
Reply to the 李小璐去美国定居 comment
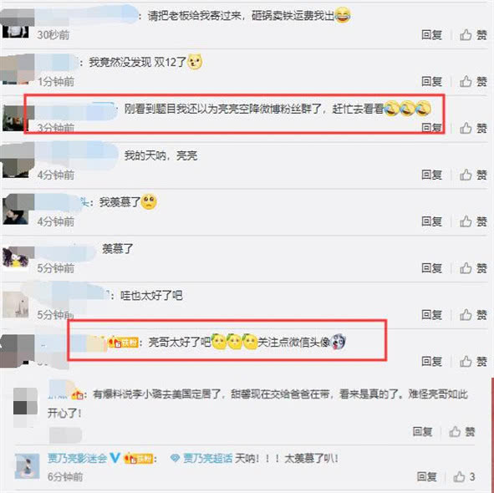point(422,431)
